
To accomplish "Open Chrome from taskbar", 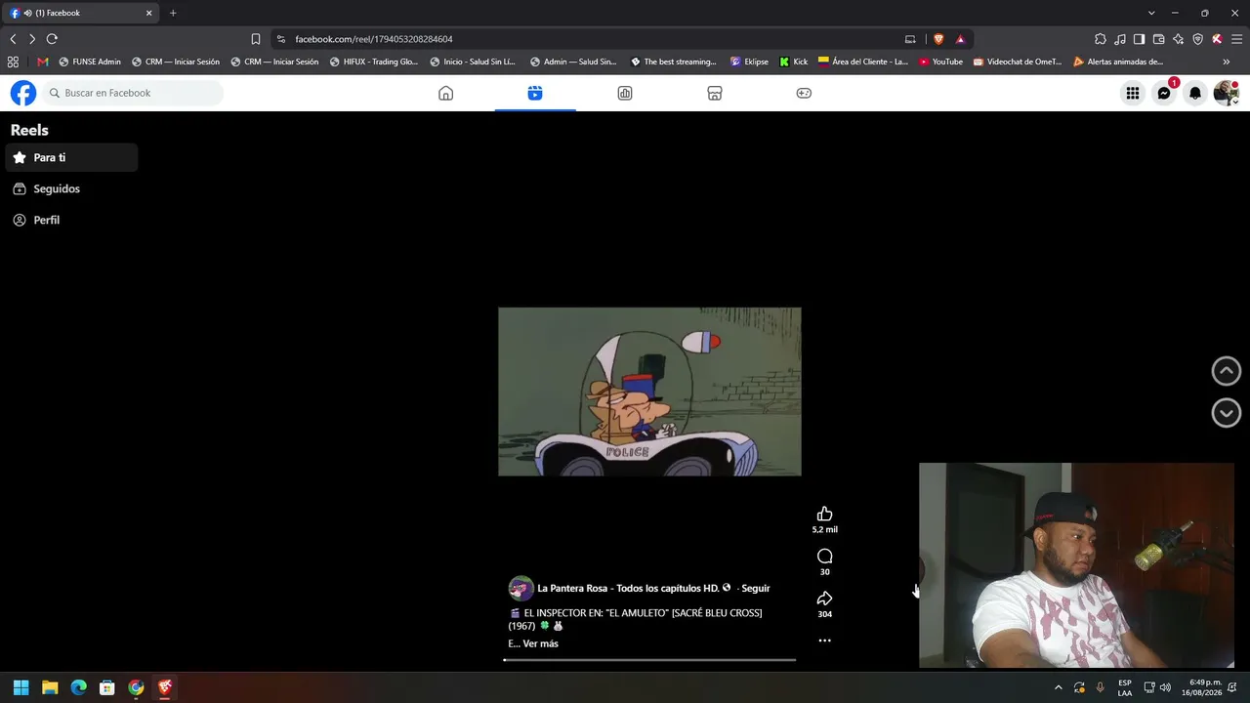I will pos(136,687).
